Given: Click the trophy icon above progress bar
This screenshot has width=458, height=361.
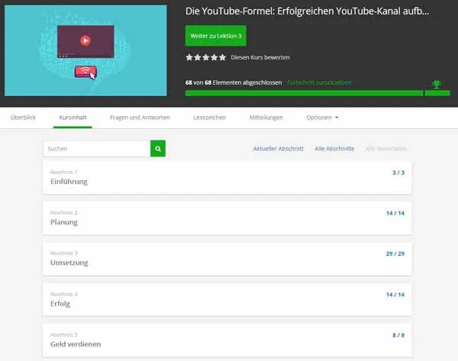Looking at the screenshot, I should pyautogui.click(x=437, y=85).
